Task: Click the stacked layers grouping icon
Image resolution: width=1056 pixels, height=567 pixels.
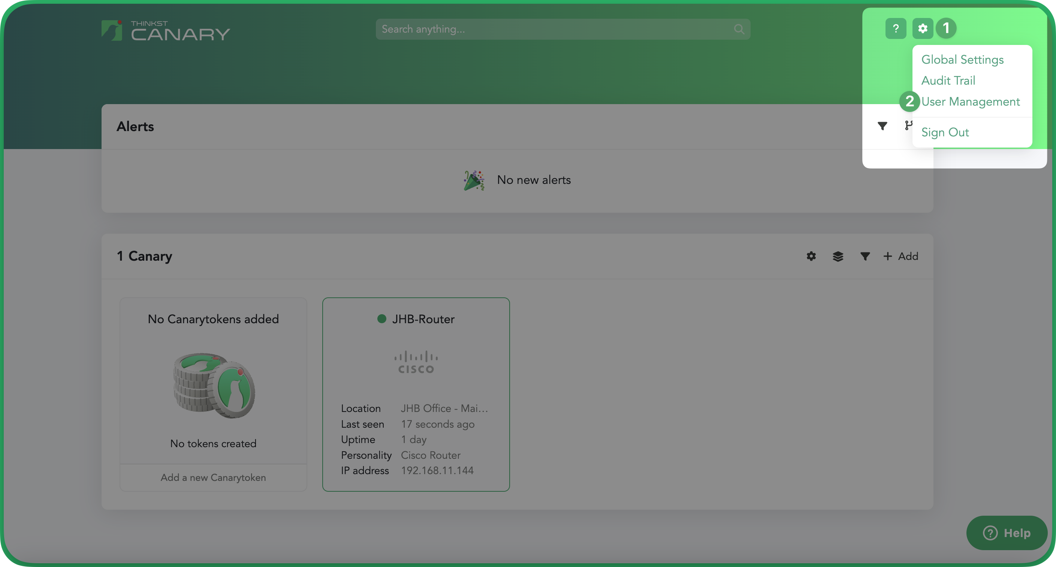Action: (838, 257)
